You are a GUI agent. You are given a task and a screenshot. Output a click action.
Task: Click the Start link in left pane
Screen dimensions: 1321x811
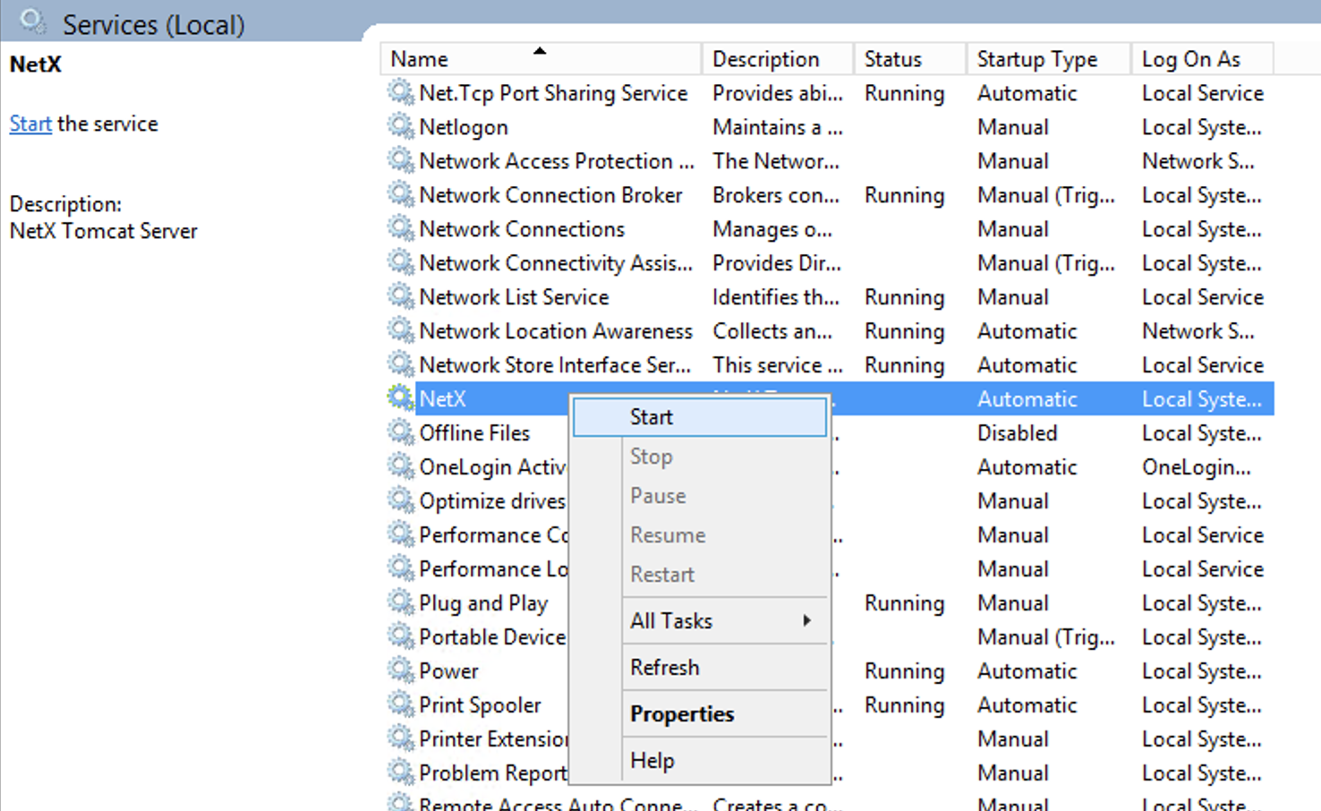[30, 124]
